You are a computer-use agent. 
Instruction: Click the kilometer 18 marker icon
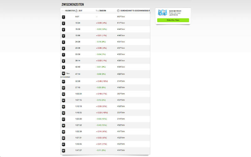click(63, 126)
